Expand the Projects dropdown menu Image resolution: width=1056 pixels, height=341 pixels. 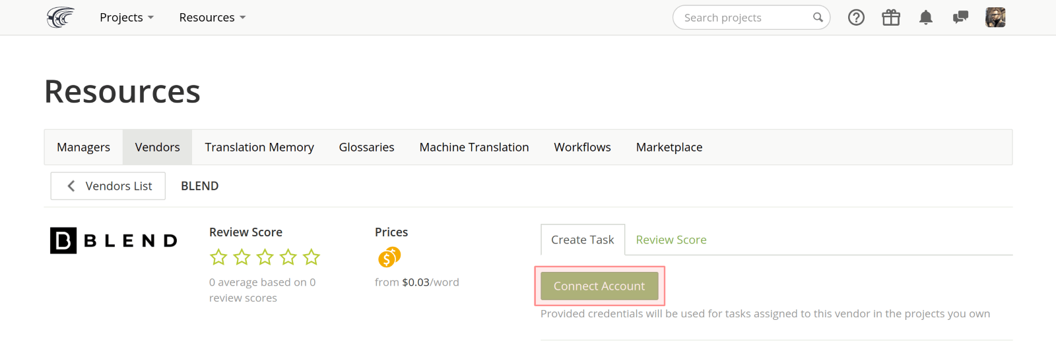[126, 18]
